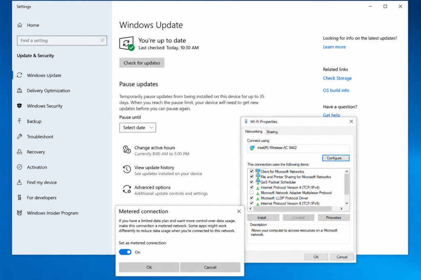The height and width of the screenshot is (280, 421).
Task: Click the Client for Microsoft Networks item icon
Action: pyautogui.click(x=257, y=171)
